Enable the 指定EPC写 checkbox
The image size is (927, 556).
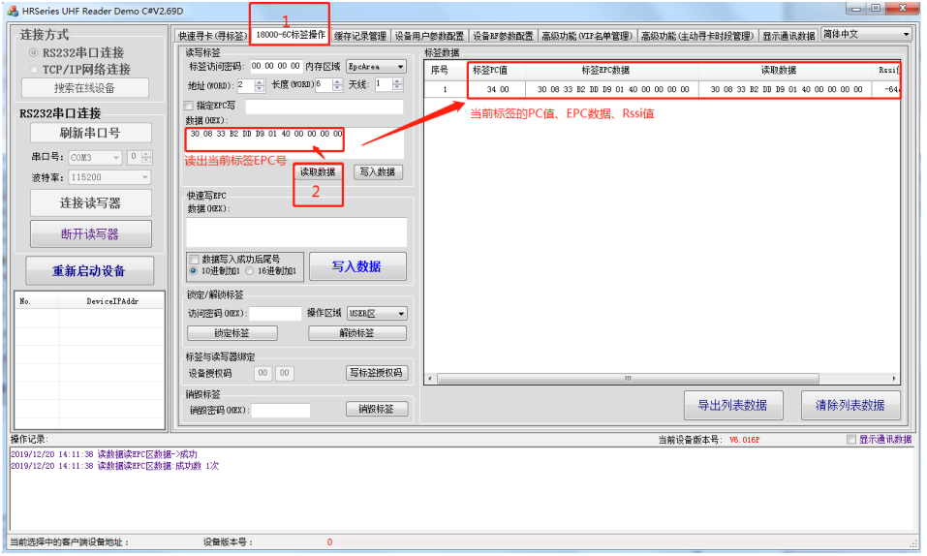click(x=190, y=106)
